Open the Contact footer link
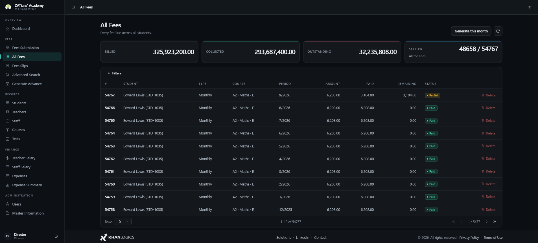This screenshot has height=243, width=538. (x=320, y=238)
